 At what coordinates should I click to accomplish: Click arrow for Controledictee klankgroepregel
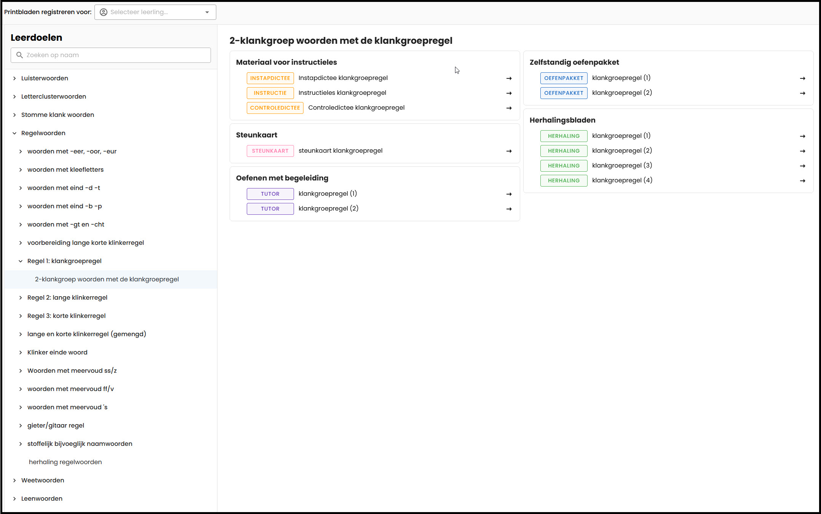tap(509, 108)
